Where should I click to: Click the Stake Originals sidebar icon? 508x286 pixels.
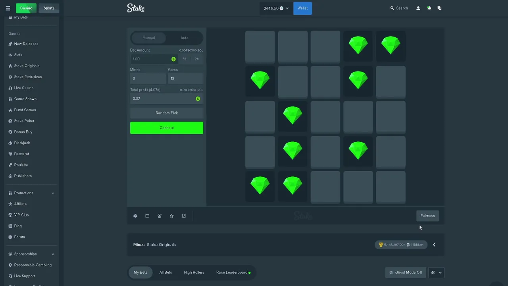(x=10, y=66)
